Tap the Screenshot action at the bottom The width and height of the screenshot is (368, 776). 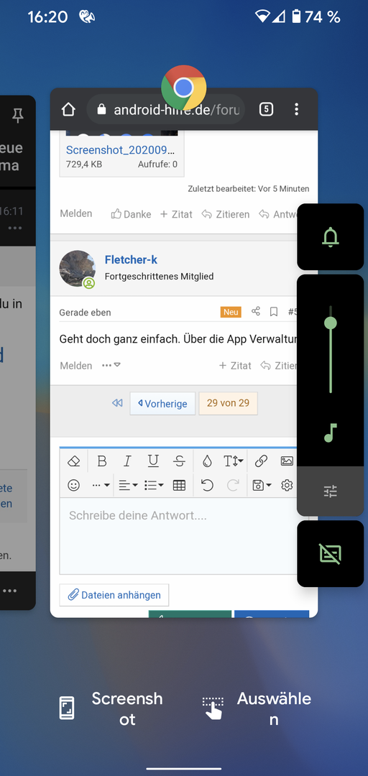111,708
